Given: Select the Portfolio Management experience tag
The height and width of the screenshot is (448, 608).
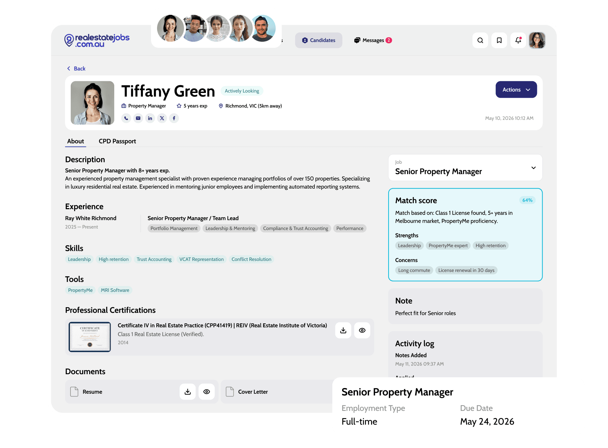Looking at the screenshot, I should point(174,228).
